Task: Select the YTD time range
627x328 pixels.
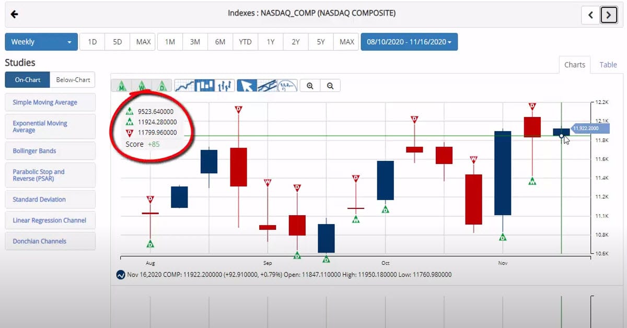Action: 245,42
